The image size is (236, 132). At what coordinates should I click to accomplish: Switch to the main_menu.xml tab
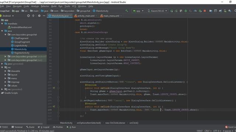click(111, 16)
